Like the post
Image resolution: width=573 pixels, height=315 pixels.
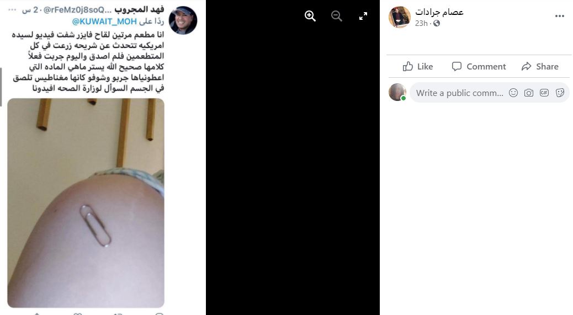click(x=418, y=66)
